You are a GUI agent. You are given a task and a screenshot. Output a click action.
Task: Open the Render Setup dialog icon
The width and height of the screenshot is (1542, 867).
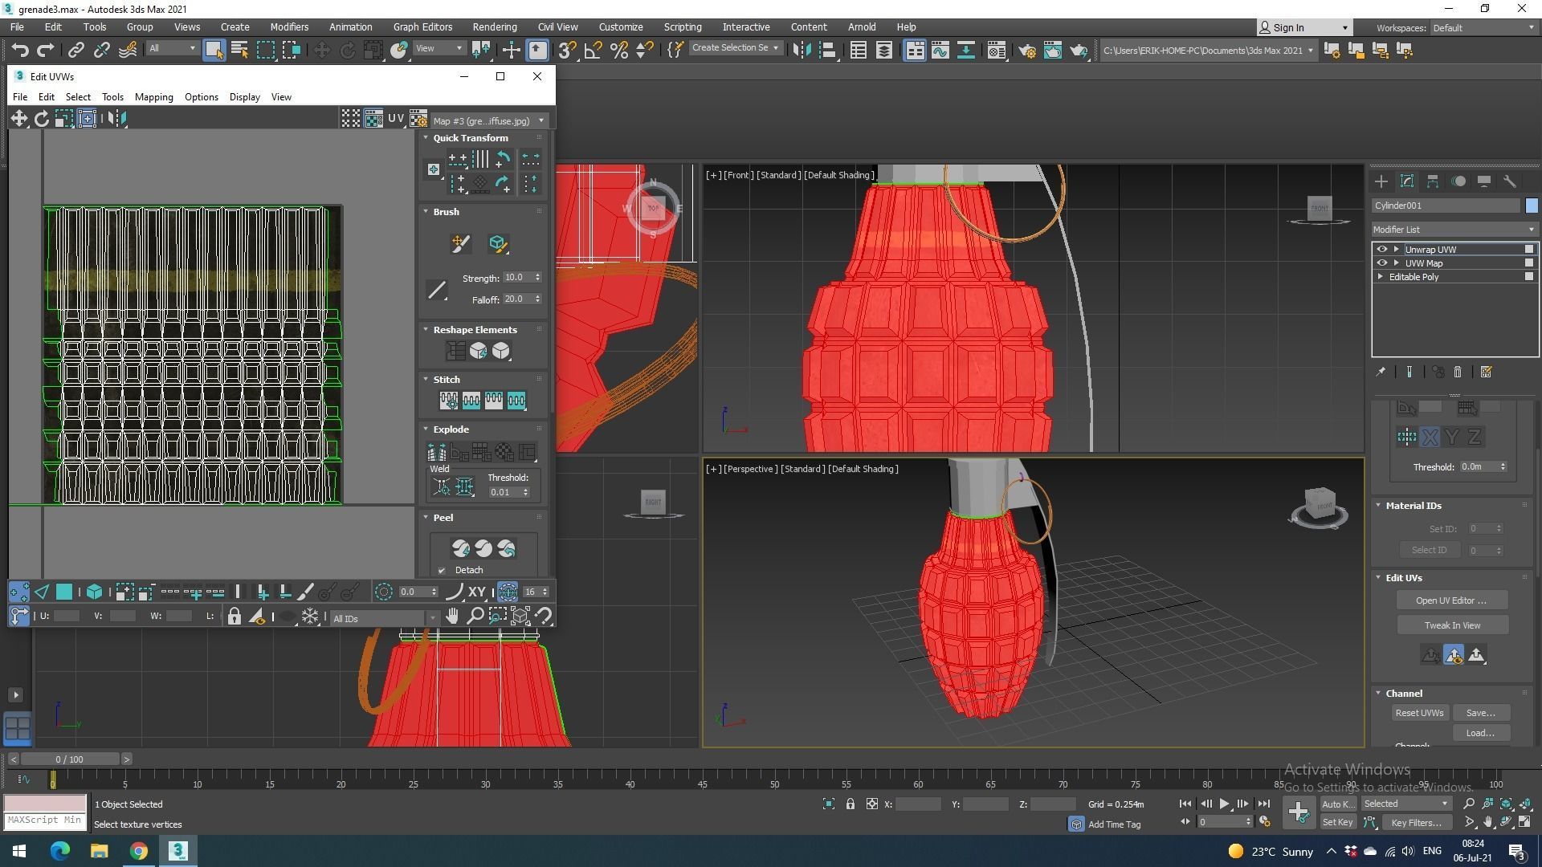(1027, 51)
